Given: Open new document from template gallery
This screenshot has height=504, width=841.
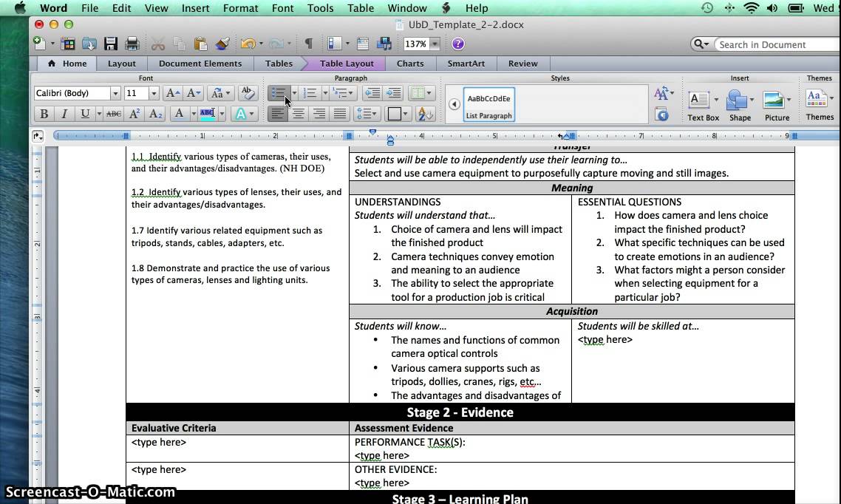Looking at the screenshot, I should (x=68, y=44).
